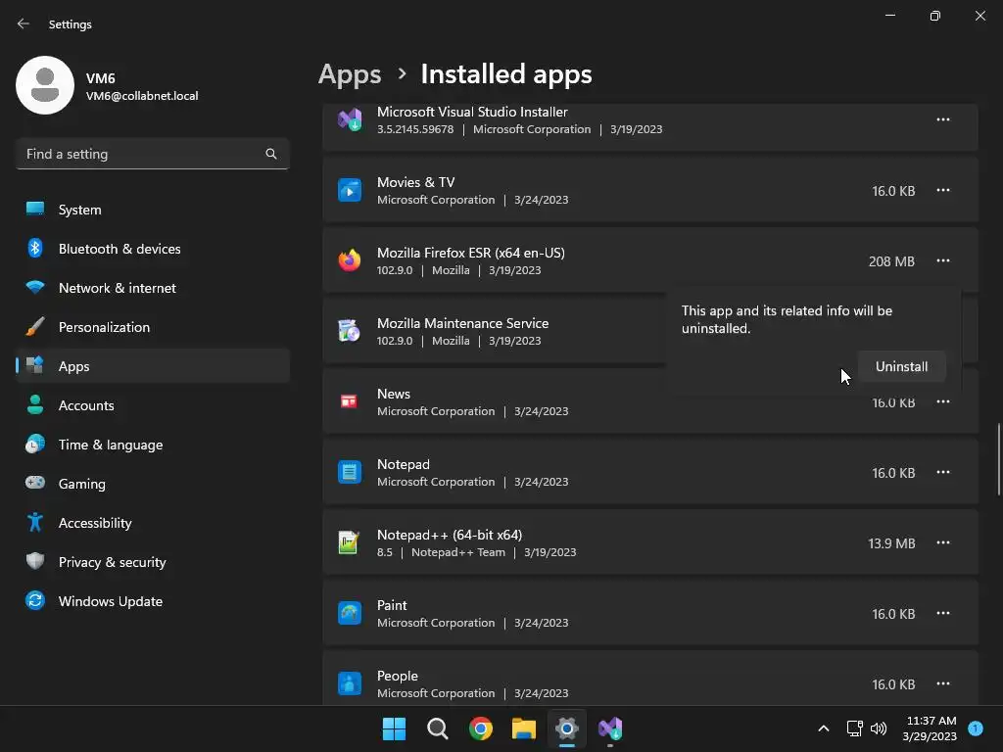Launch Google Chrome from taskbar
This screenshot has height=752, width=1003.
pyautogui.click(x=481, y=728)
